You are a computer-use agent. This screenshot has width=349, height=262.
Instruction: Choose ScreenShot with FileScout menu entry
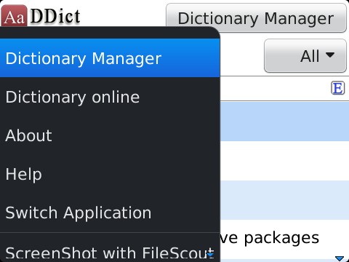[x=110, y=253]
